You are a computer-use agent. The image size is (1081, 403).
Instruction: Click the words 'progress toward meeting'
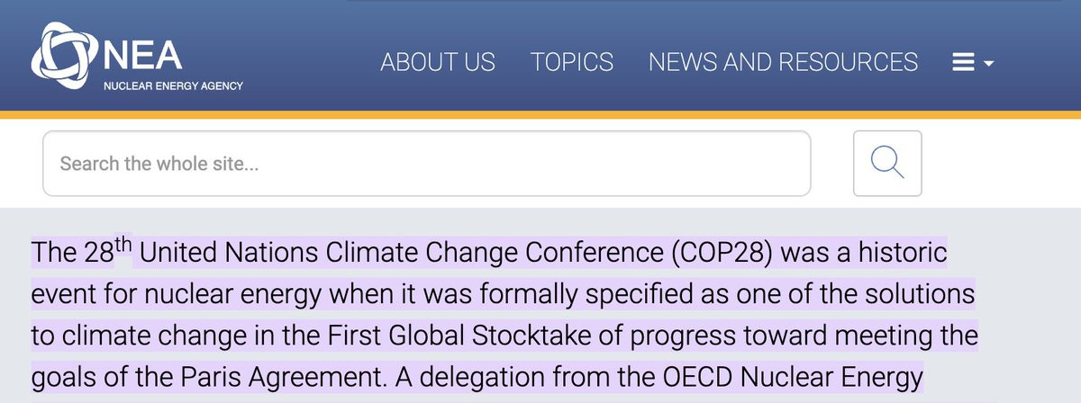click(x=759, y=337)
